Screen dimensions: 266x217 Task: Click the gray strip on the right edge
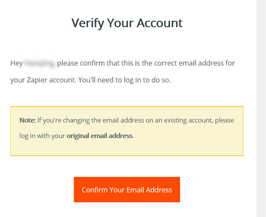tap(261, 108)
